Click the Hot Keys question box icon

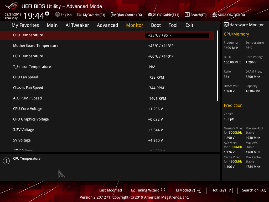[230, 190]
